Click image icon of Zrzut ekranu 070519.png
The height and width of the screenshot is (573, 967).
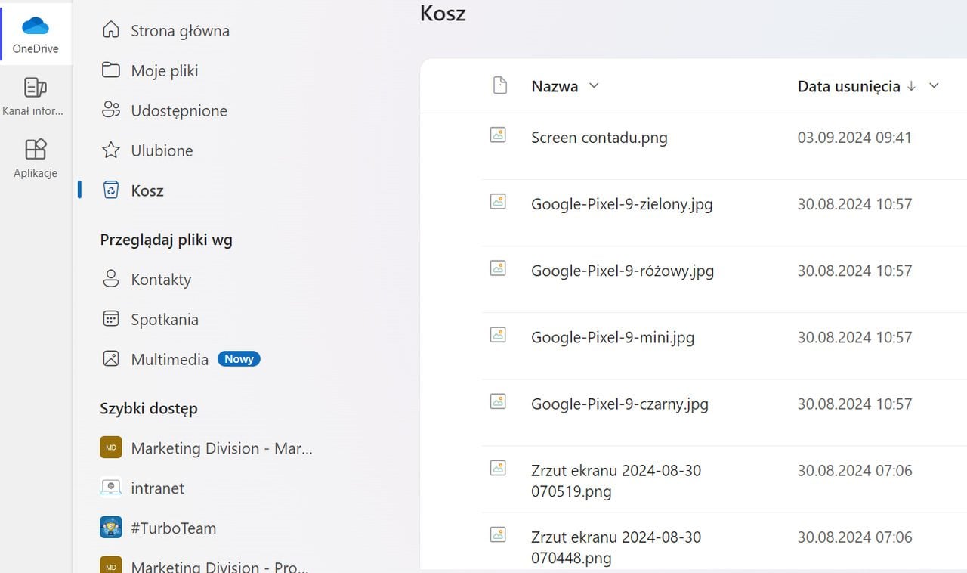[x=498, y=467]
